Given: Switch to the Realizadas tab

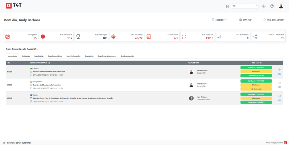Looking at the screenshot, I should (x=26, y=56).
